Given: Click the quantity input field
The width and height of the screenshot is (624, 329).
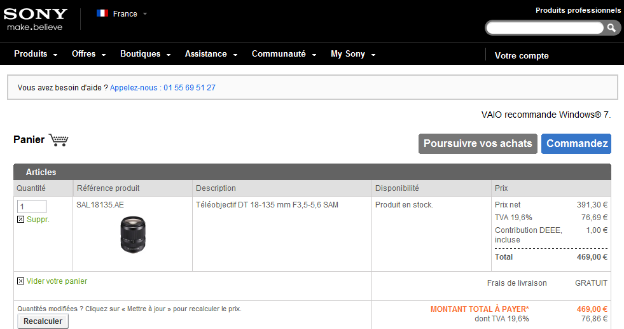Looking at the screenshot, I should click(x=32, y=206).
